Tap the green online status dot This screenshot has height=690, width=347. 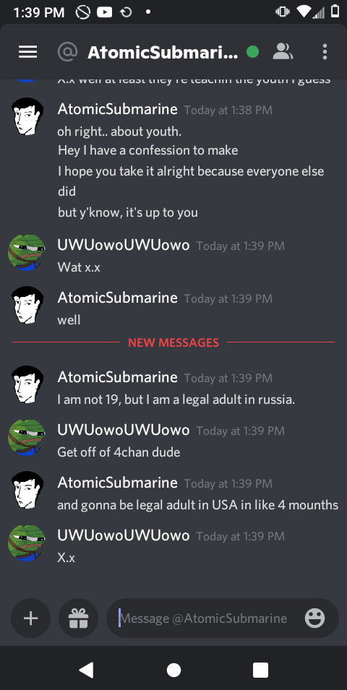(253, 52)
